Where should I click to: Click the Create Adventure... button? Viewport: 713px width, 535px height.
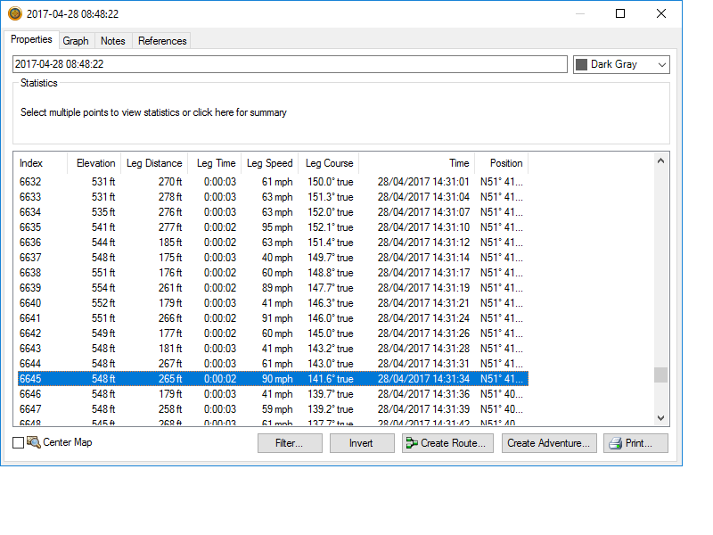(x=549, y=443)
